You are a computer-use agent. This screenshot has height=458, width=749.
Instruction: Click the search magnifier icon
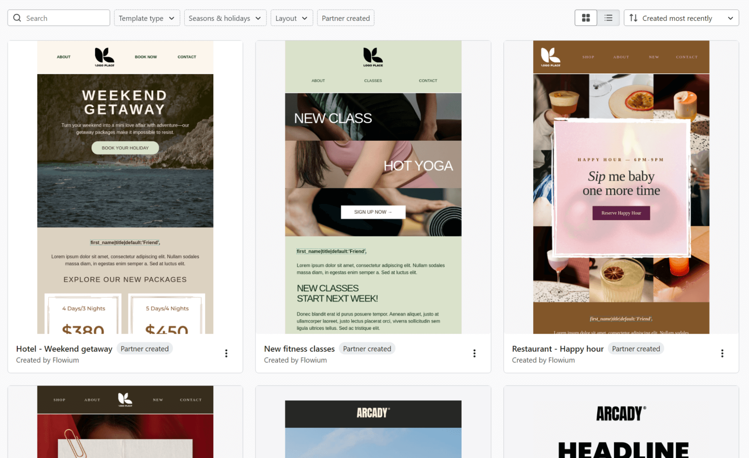pos(17,18)
